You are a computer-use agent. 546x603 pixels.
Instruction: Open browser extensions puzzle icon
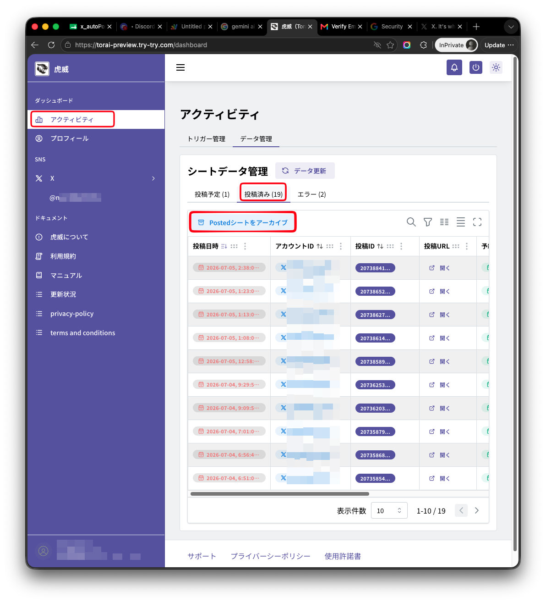click(x=423, y=45)
